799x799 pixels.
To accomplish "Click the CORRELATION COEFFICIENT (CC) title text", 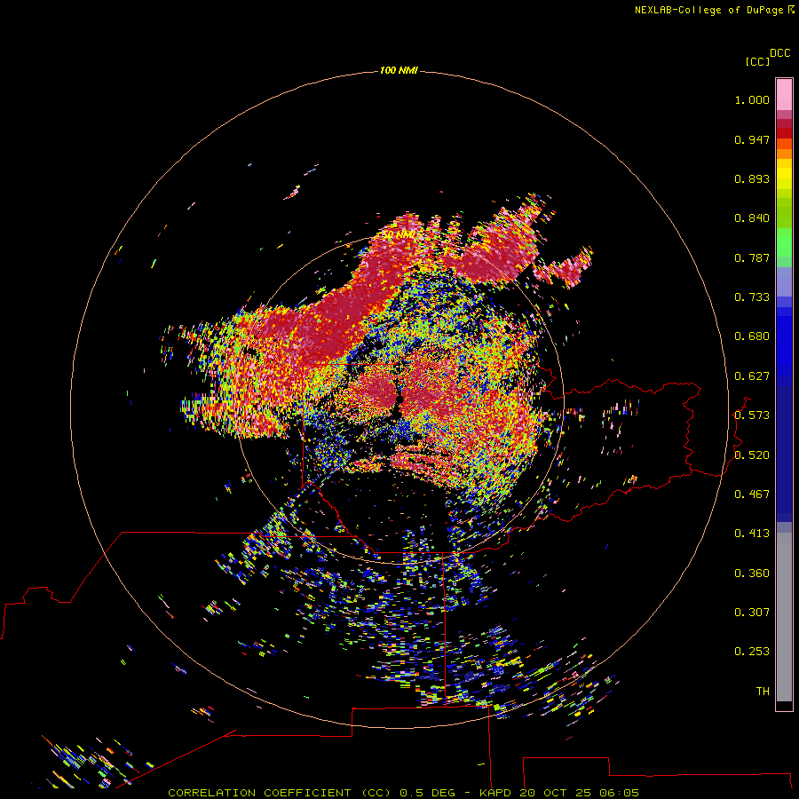I will [280, 793].
